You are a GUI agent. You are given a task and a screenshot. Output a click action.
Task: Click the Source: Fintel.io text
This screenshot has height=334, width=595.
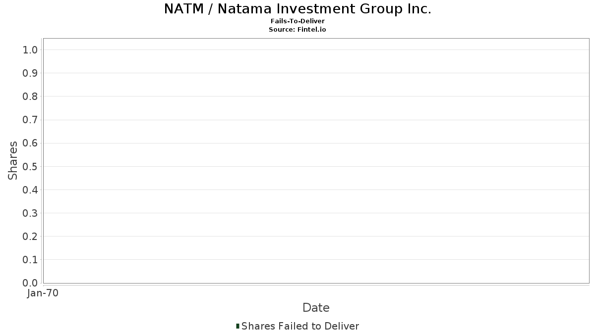(x=297, y=30)
